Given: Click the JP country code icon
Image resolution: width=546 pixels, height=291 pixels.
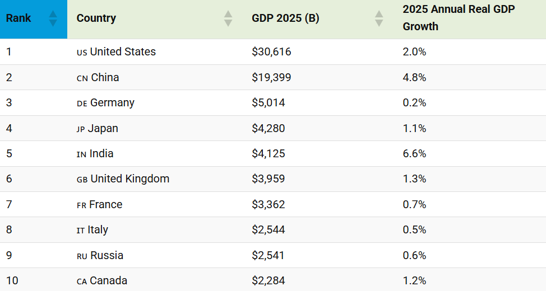Looking at the screenshot, I should [81, 129].
